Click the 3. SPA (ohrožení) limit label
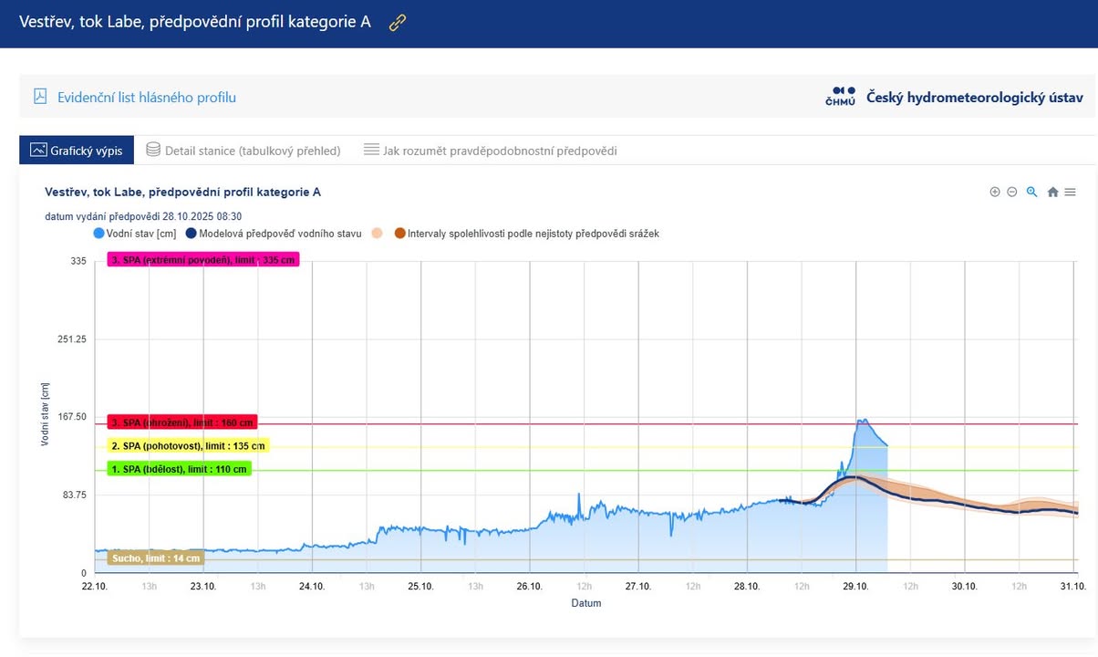The image size is (1098, 657). click(182, 422)
